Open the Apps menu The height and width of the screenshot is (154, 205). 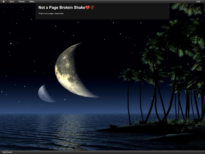coord(12,2)
